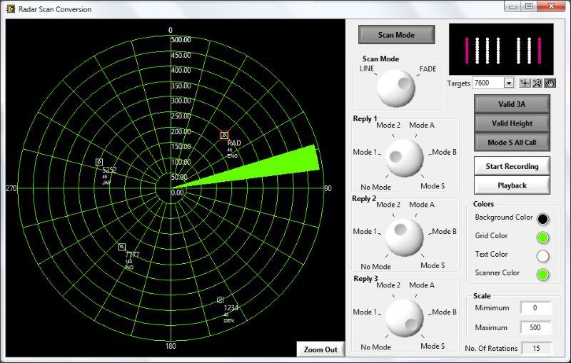Image resolution: width=571 pixels, height=363 pixels.
Task: Toggle the Valid 3A button
Action: coord(512,104)
